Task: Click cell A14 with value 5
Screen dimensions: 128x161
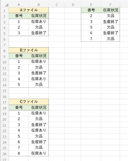Action: (19, 85)
